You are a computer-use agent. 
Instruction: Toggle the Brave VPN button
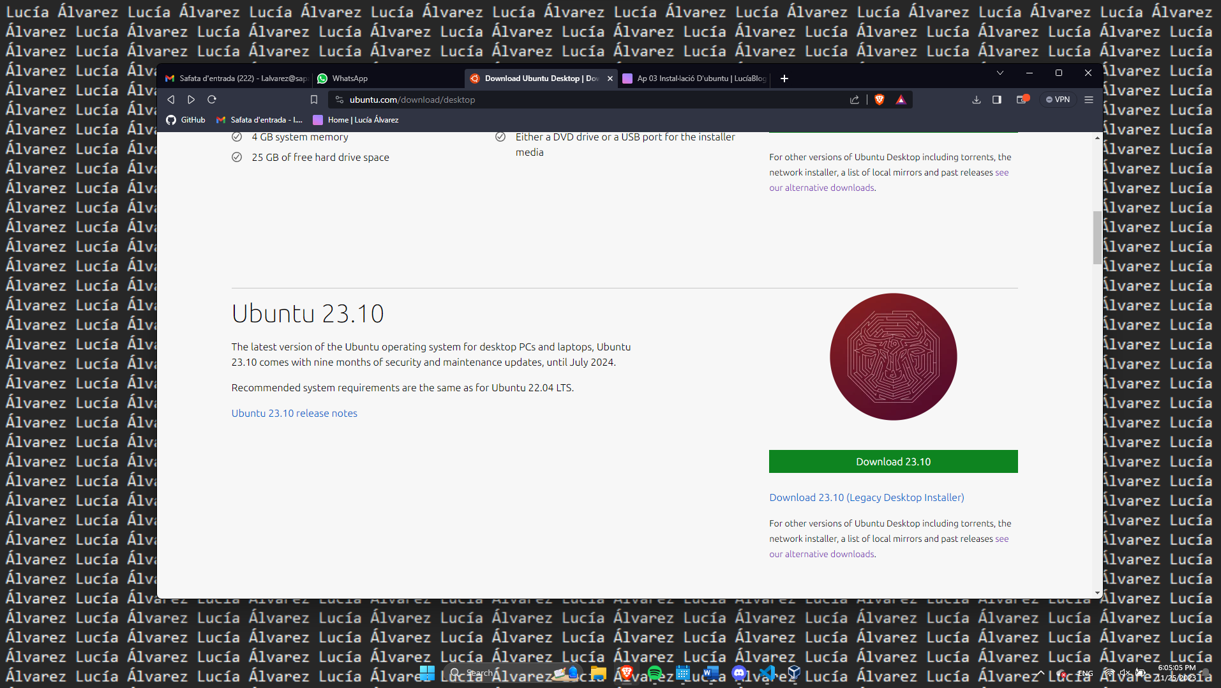point(1058,100)
